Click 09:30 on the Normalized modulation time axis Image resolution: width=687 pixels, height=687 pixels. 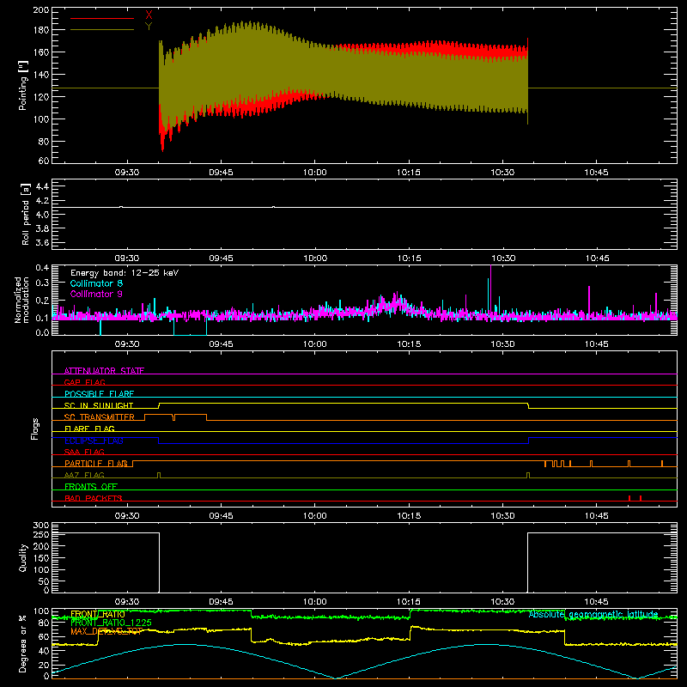(x=127, y=344)
